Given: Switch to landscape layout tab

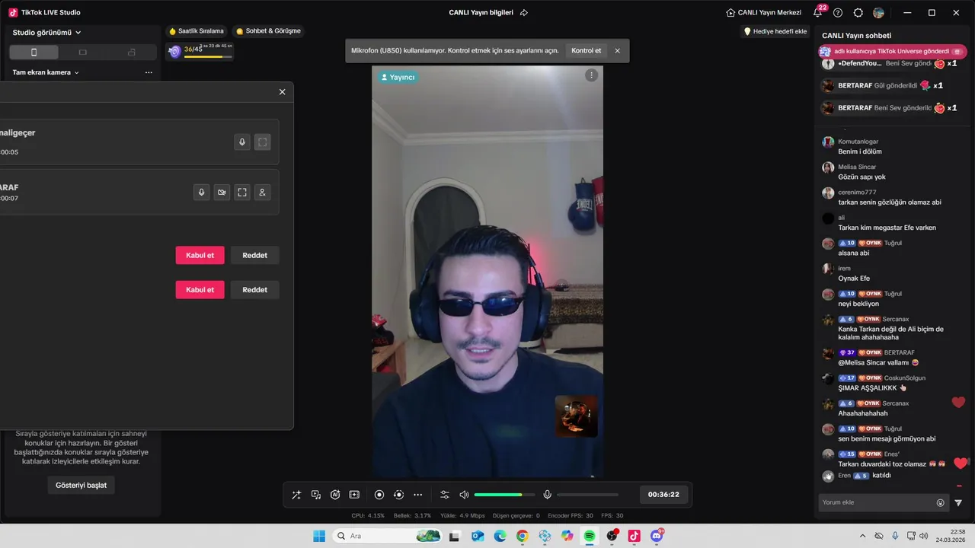Looking at the screenshot, I should click(82, 53).
